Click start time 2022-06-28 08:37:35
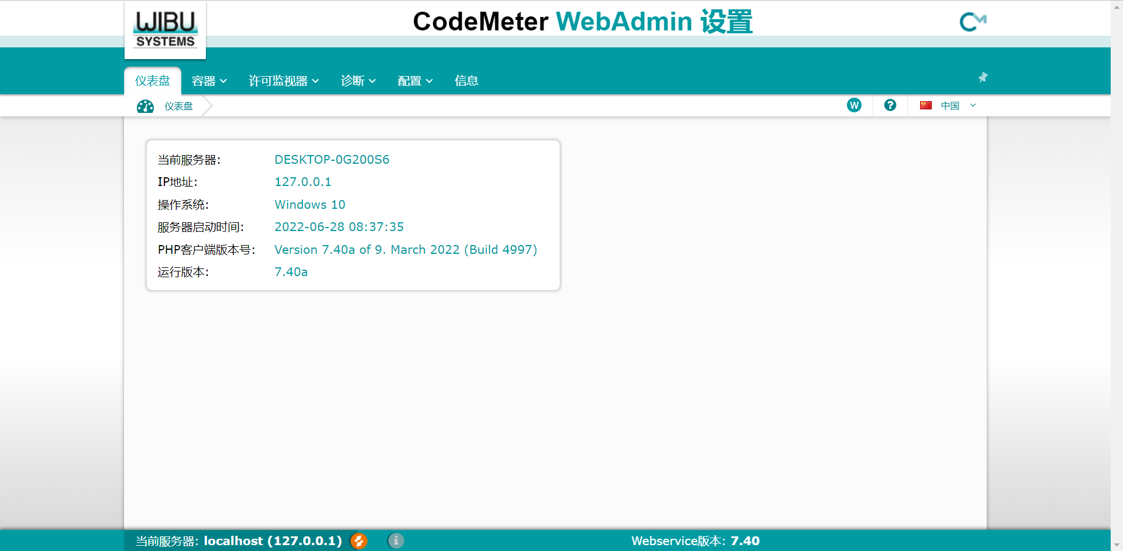This screenshot has height=551, width=1123. pyautogui.click(x=339, y=227)
